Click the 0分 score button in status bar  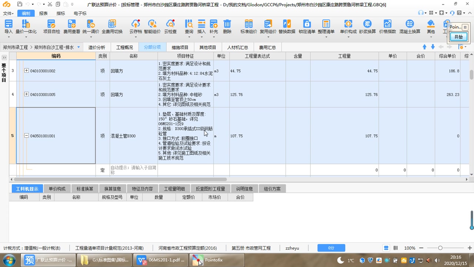331,248
